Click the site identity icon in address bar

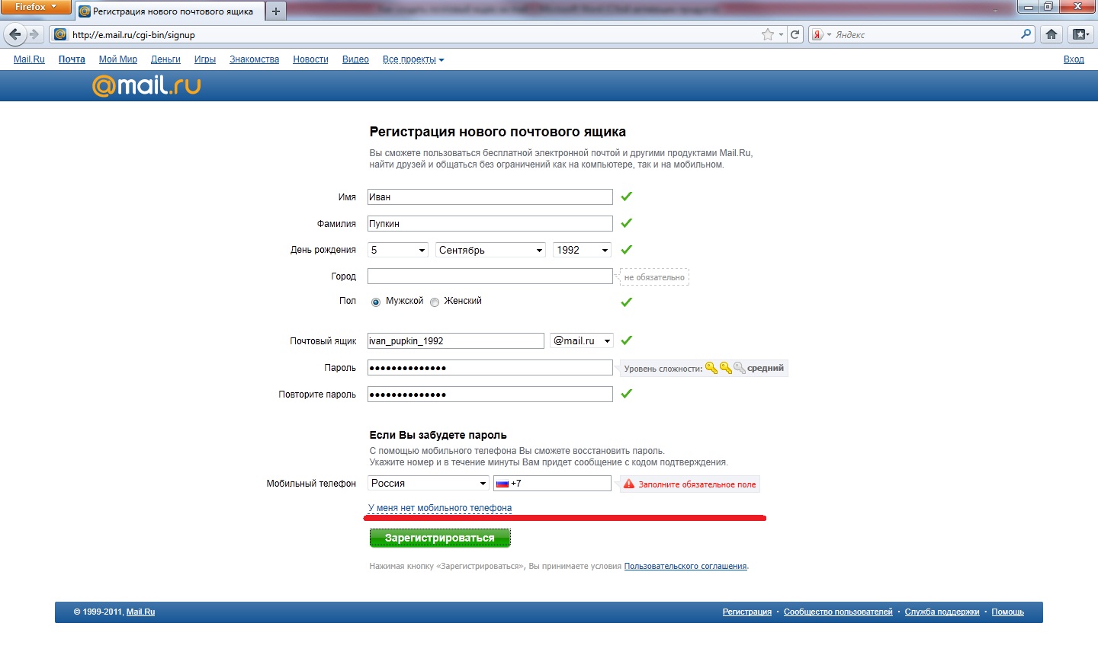(60, 34)
